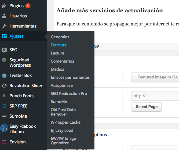Image resolution: width=179 pixels, height=150 pixels.
Task: Click the Plugins update count badge
Action: coord(28,6)
